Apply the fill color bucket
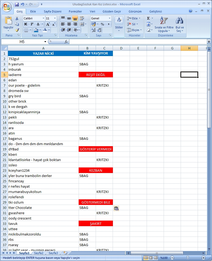Viewport: 212px width, 261px height. (36, 30)
